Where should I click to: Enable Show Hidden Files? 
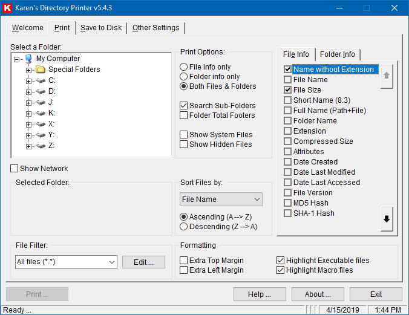(184, 145)
